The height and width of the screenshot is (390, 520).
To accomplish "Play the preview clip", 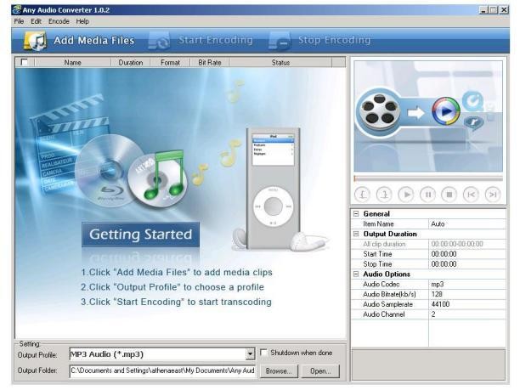I will (x=406, y=195).
